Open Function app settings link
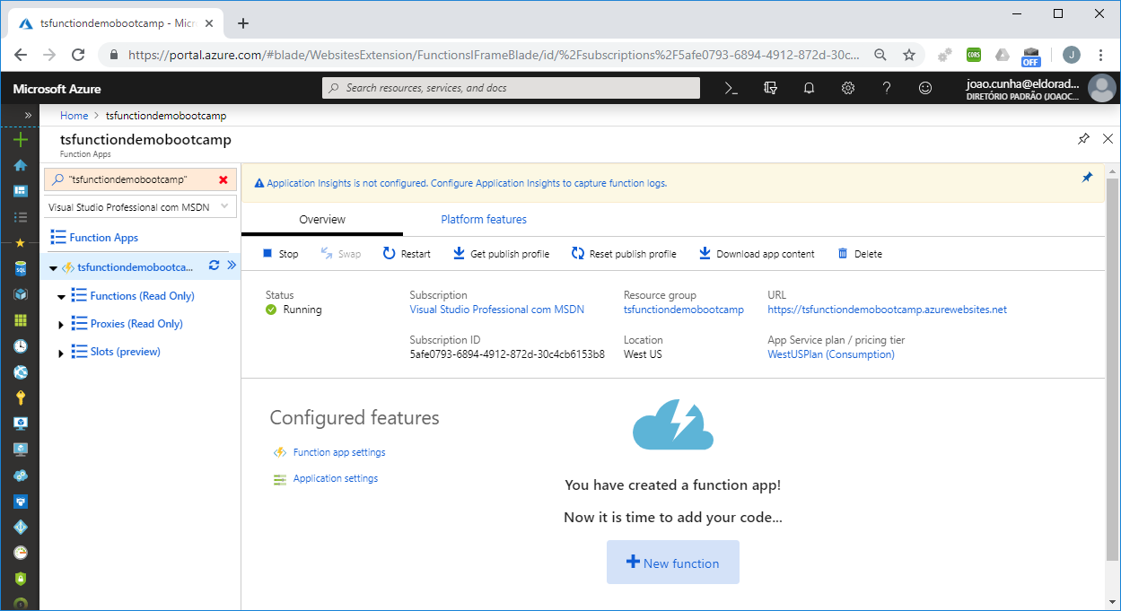Viewport: 1121px width, 611px height. (x=339, y=452)
